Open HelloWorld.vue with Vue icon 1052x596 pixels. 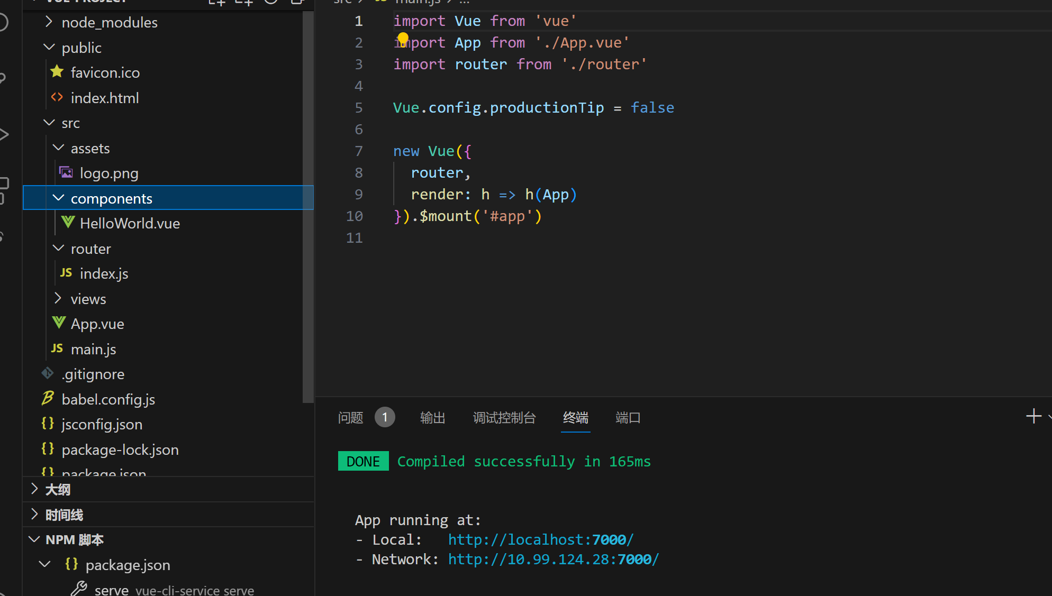130,223
